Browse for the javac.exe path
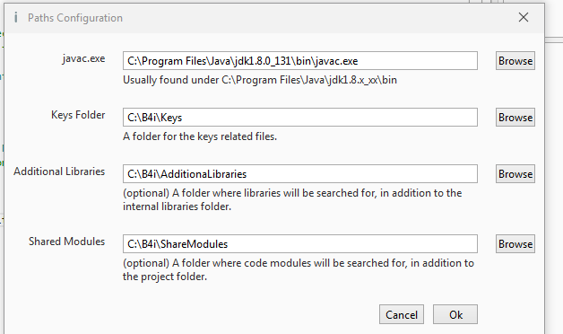Screen dimensions: 563x334 click(515, 61)
